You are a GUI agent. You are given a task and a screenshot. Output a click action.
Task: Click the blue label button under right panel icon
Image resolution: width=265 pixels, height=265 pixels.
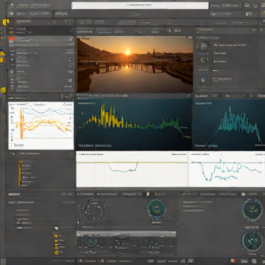point(203,54)
